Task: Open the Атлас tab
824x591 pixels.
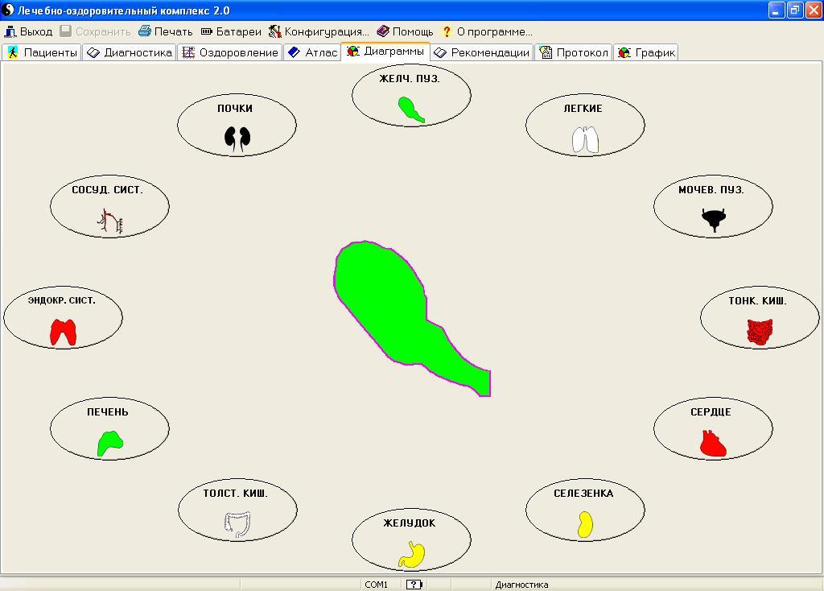Action: pos(312,52)
